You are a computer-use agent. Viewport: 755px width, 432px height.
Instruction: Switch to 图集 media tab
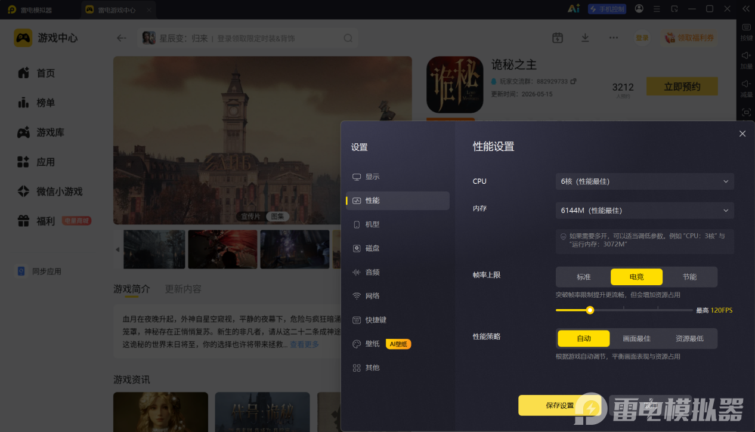[277, 217]
